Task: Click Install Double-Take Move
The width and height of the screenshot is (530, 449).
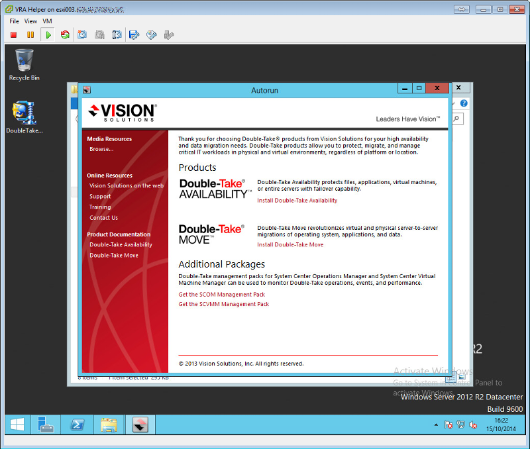Action: click(x=290, y=244)
